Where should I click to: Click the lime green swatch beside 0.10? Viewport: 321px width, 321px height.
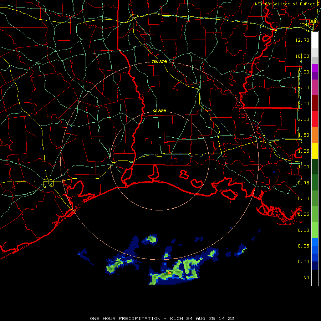[x=315, y=230]
